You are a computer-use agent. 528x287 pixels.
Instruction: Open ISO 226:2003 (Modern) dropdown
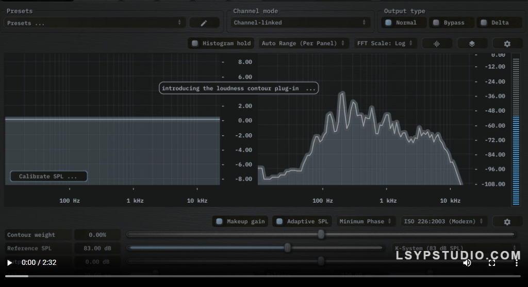coord(444,222)
